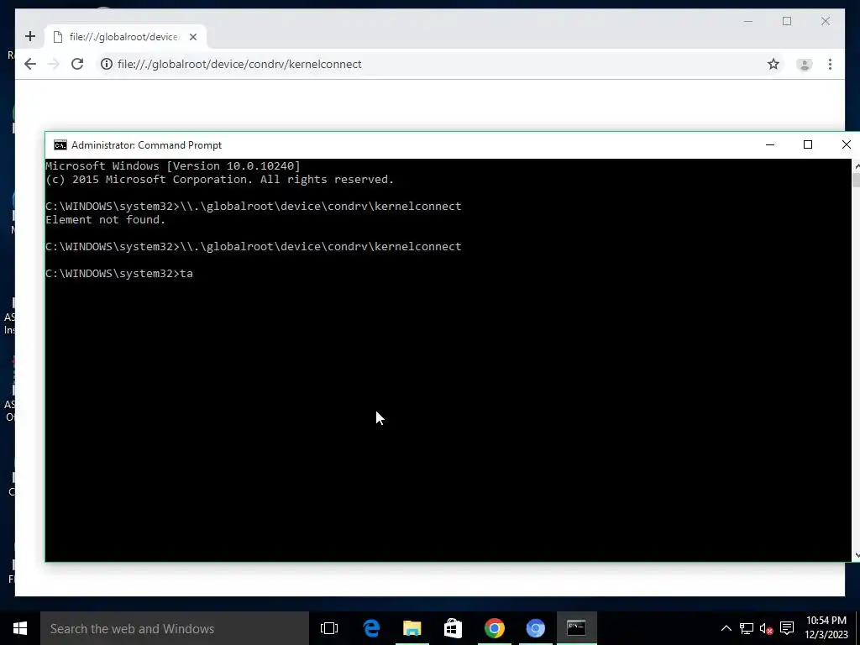This screenshot has width=860, height=645.
Task: Open the browser profile avatar
Action: [804, 64]
